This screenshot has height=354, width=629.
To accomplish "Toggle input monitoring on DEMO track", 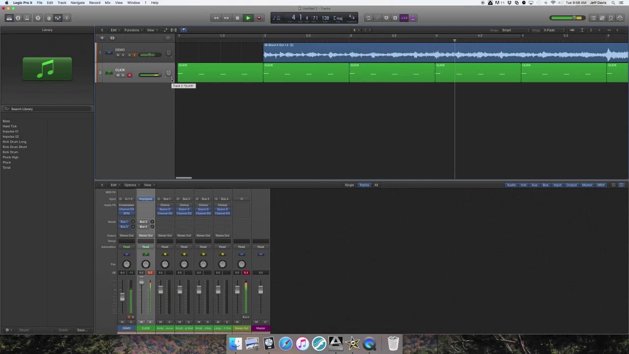I will pos(134,55).
